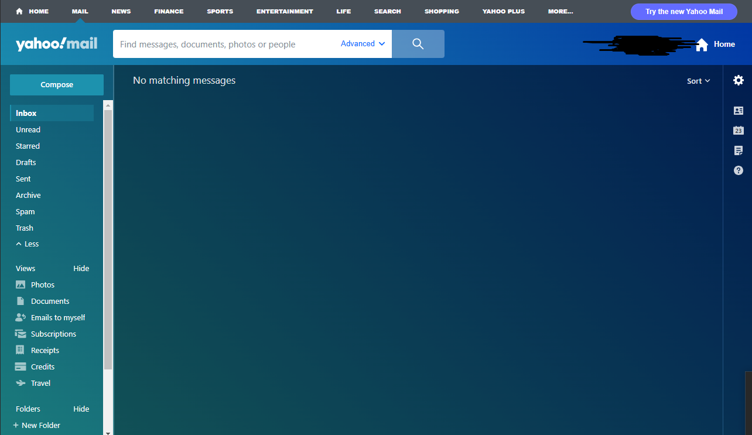Open the Photos view
The width and height of the screenshot is (752, 435).
point(43,285)
